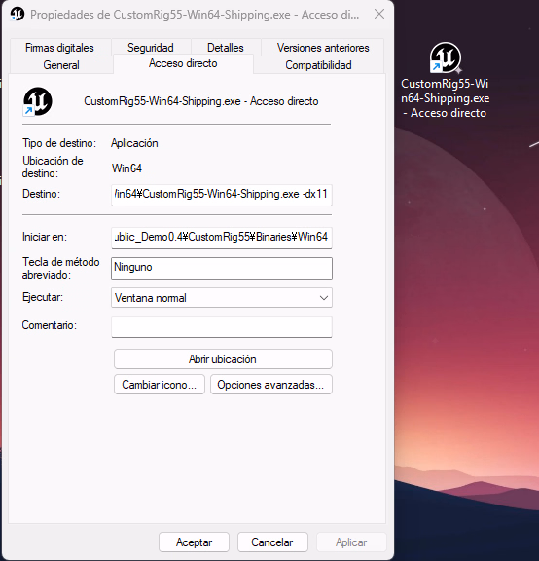This screenshot has width=539, height=561.
Task: Click the 'Tipo de destino:' label
Action: [59, 143]
